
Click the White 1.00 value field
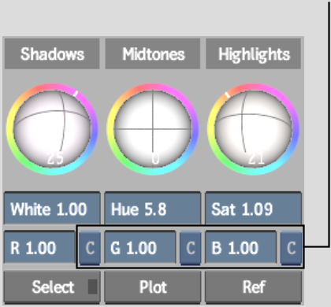point(52,209)
